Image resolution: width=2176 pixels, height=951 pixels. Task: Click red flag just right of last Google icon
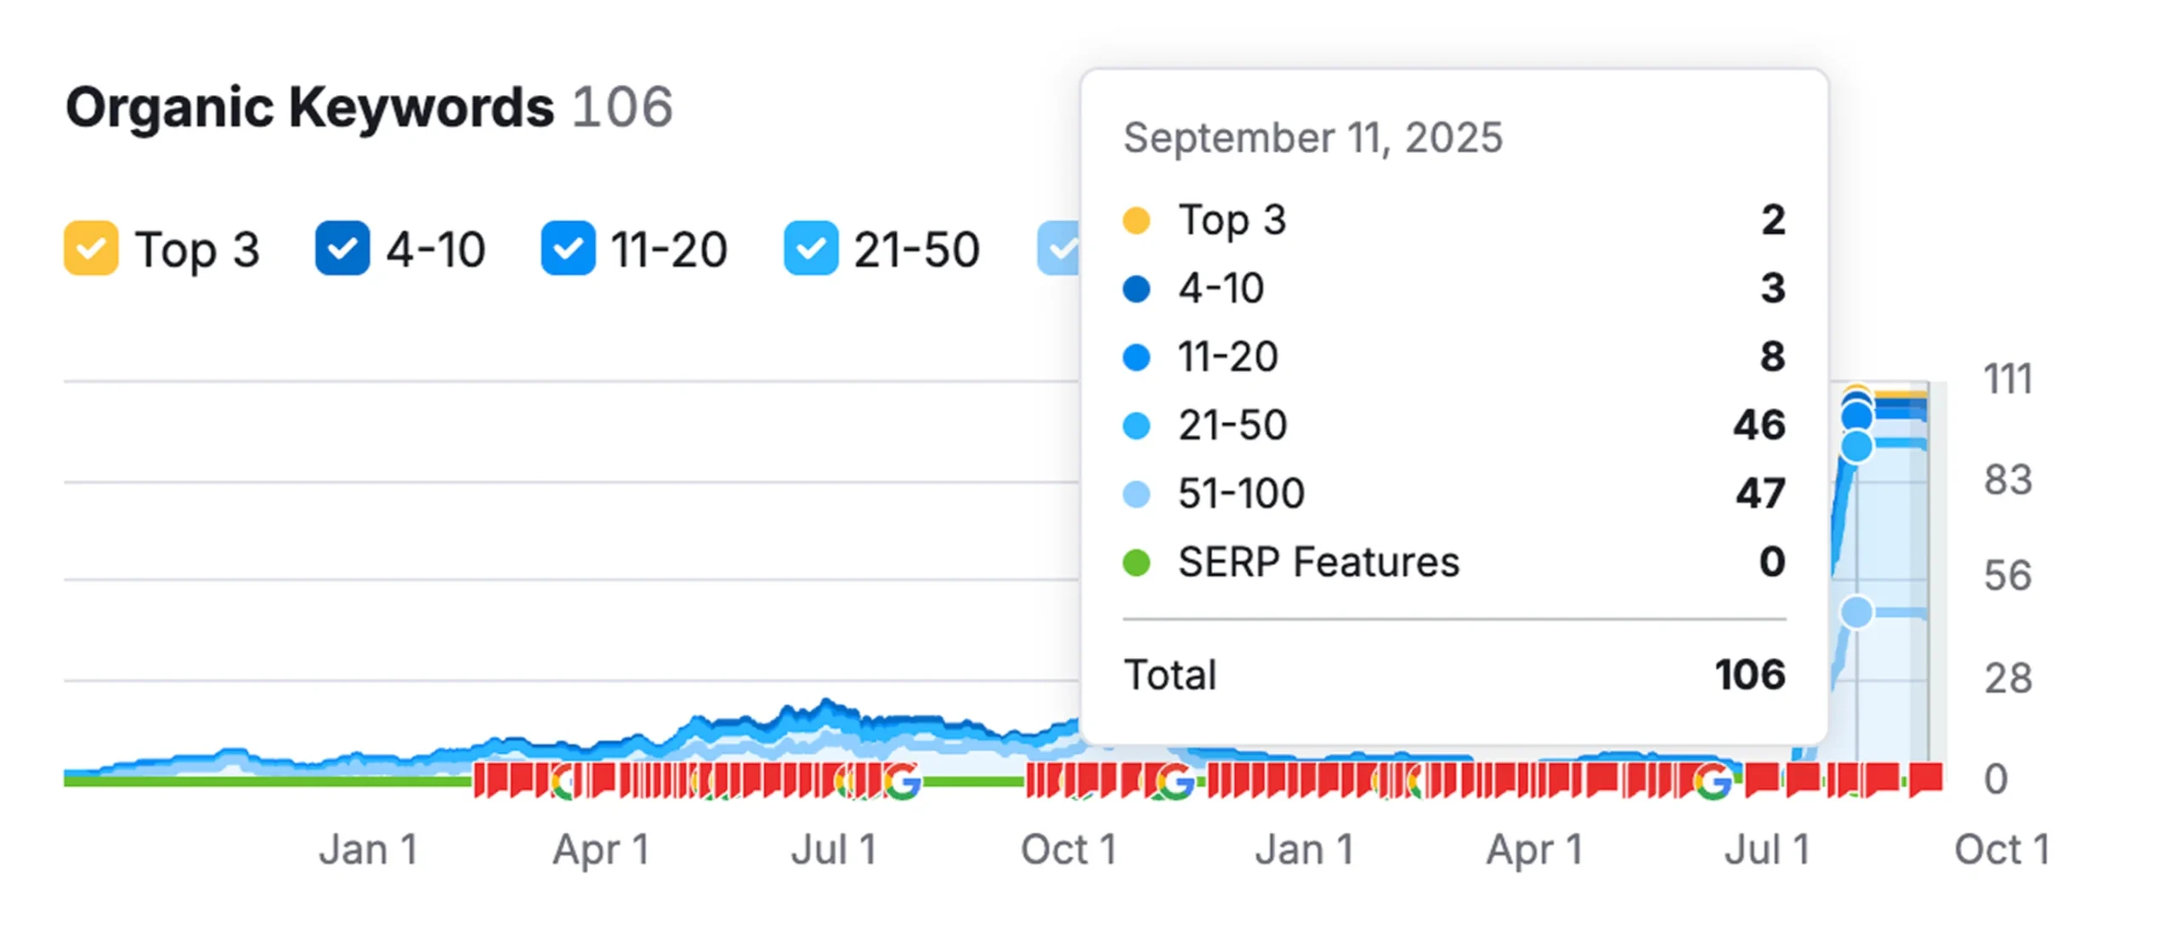(x=1761, y=778)
